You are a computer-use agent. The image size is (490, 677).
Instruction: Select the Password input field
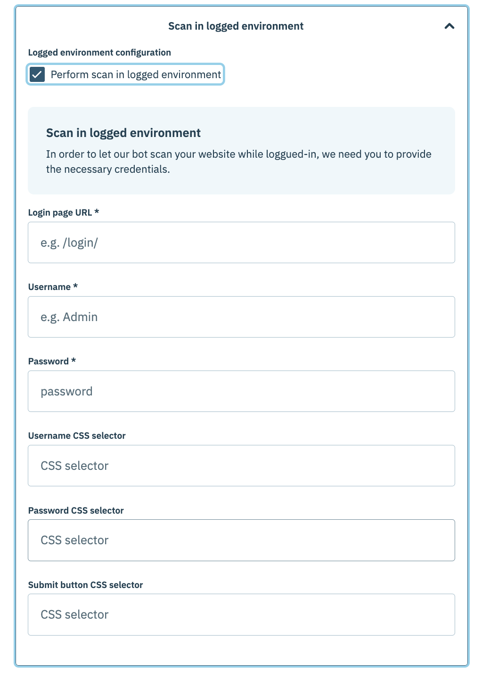click(x=241, y=391)
